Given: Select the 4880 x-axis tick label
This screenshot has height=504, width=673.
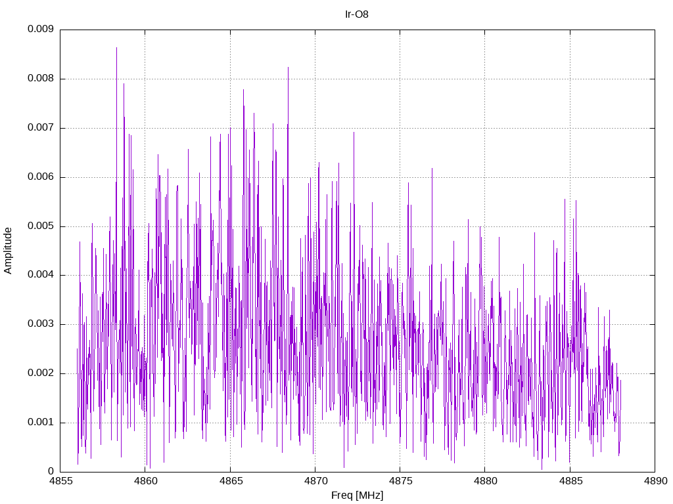Looking at the screenshot, I should pos(486,481).
